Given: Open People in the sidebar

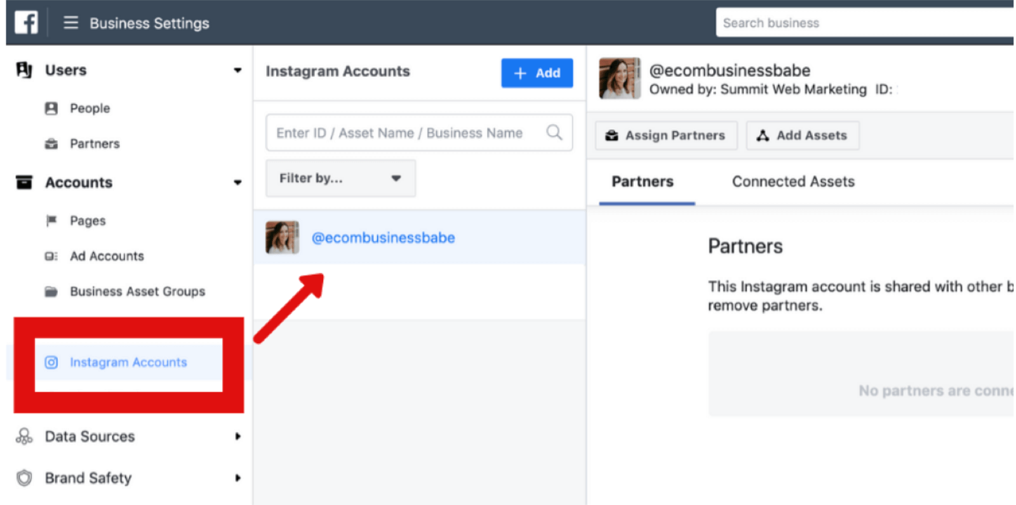Looking at the screenshot, I should click(x=90, y=108).
